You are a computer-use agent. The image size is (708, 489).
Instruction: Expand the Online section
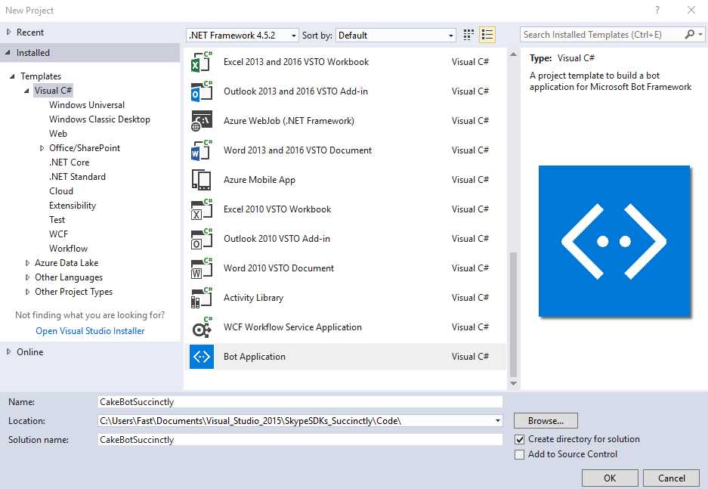[8, 351]
